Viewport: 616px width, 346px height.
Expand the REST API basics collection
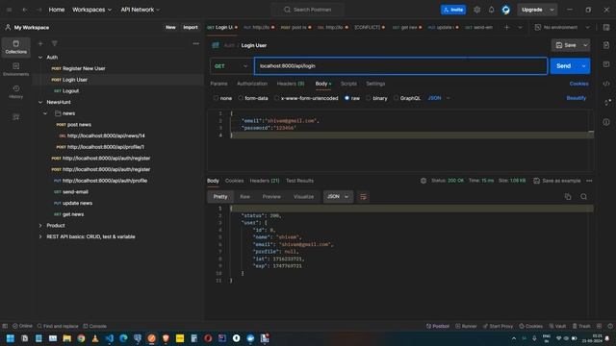pos(40,237)
